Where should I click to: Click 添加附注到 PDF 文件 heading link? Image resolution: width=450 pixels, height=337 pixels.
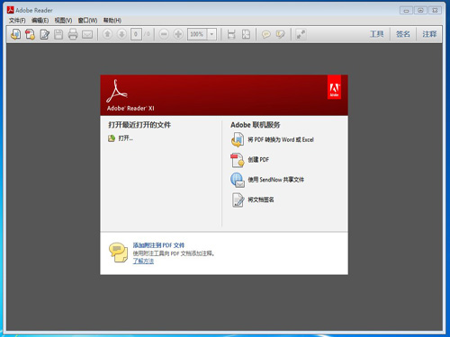[158, 245]
